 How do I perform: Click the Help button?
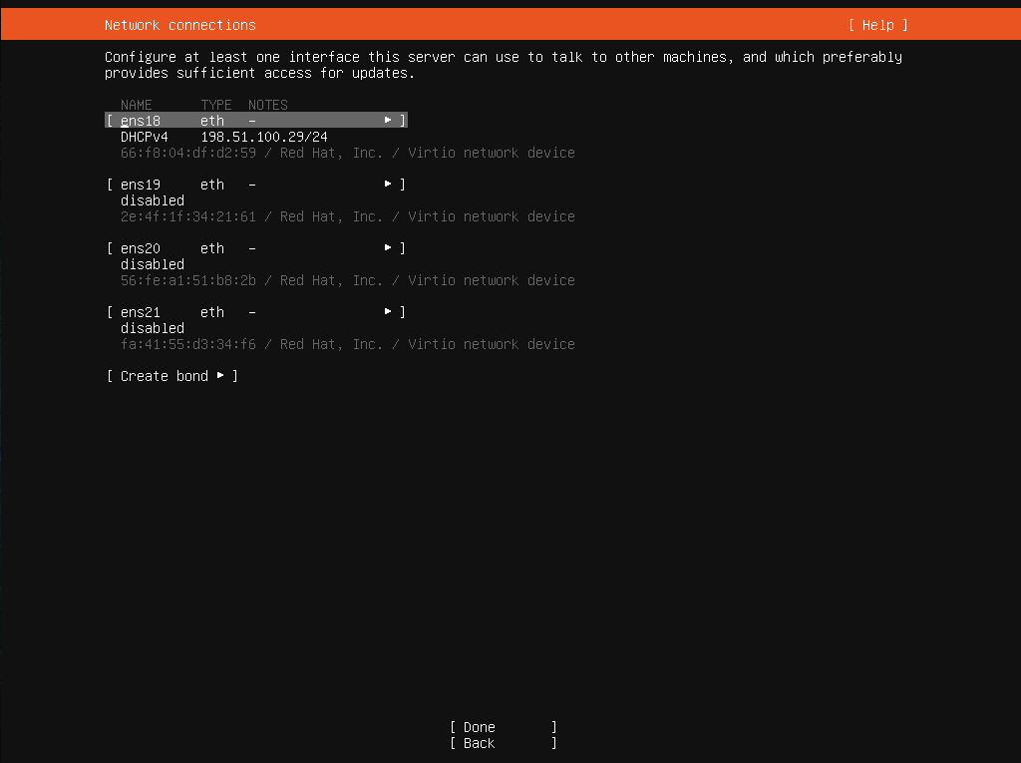pyautogui.click(x=877, y=24)
